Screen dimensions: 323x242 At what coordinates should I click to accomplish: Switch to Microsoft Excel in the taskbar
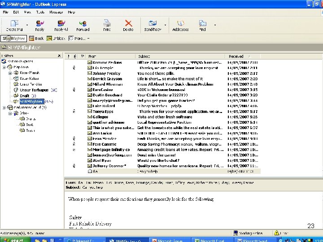213,240
